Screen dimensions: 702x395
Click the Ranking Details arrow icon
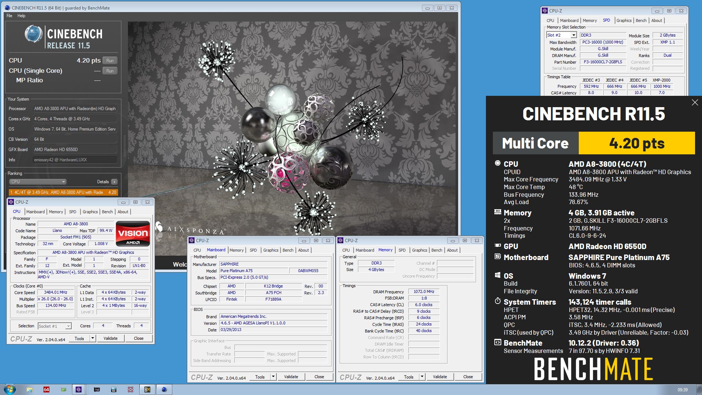(x=114, y=182)
